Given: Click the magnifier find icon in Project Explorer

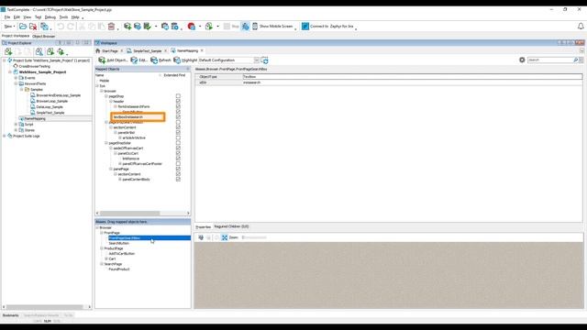Looking at the screenshot, I should tap(39, 51).
